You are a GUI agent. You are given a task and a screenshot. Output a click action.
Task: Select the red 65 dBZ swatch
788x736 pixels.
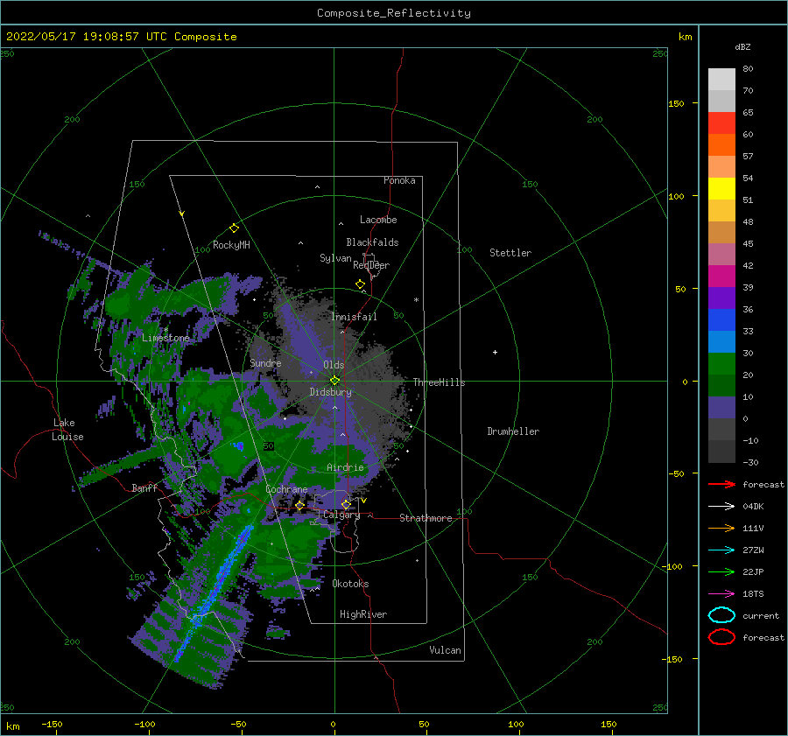coord(721,123)
